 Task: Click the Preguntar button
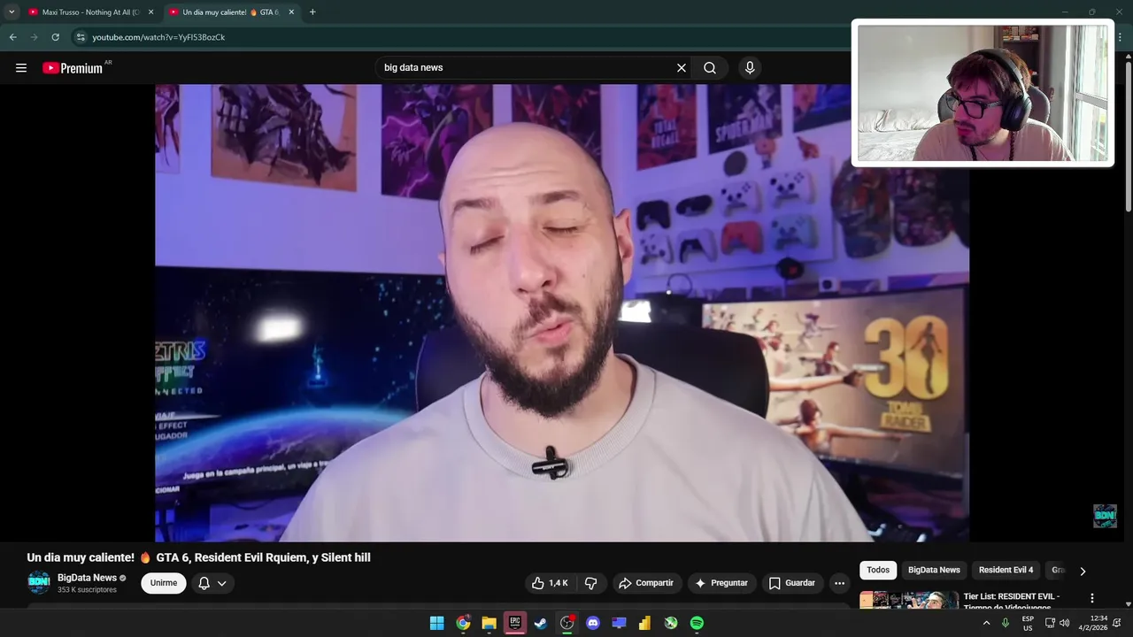pos(722,583)
